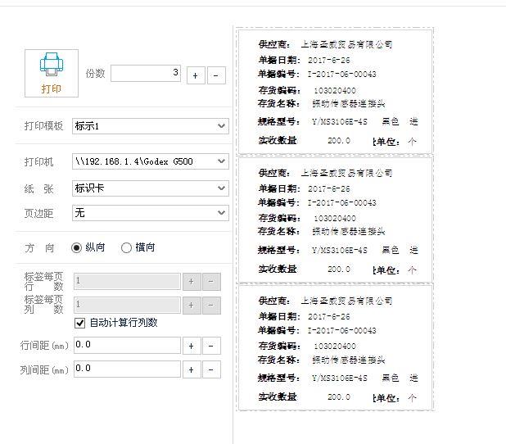Increase 行间距 with plus button
The height and width of the screenshot is (444, 506).
[x=192, y=346]
